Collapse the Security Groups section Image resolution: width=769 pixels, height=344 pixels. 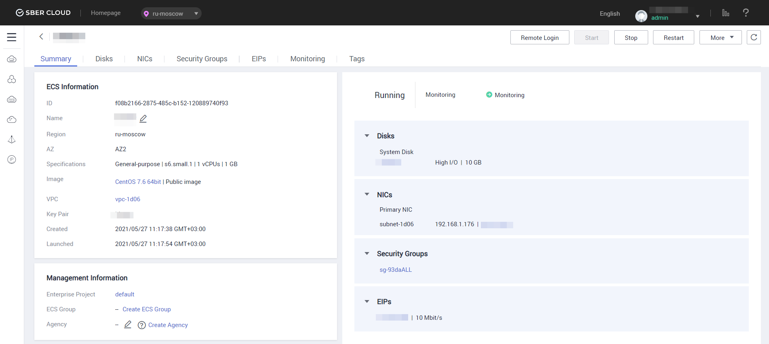coord(367,254)
